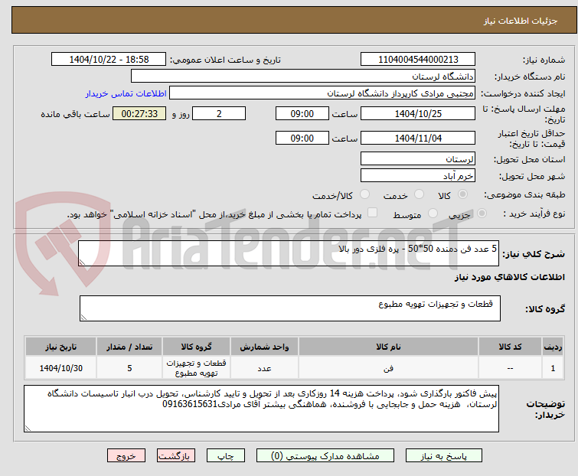Click the row number cell 1
578x476 pixels.
tap(553, 368)
